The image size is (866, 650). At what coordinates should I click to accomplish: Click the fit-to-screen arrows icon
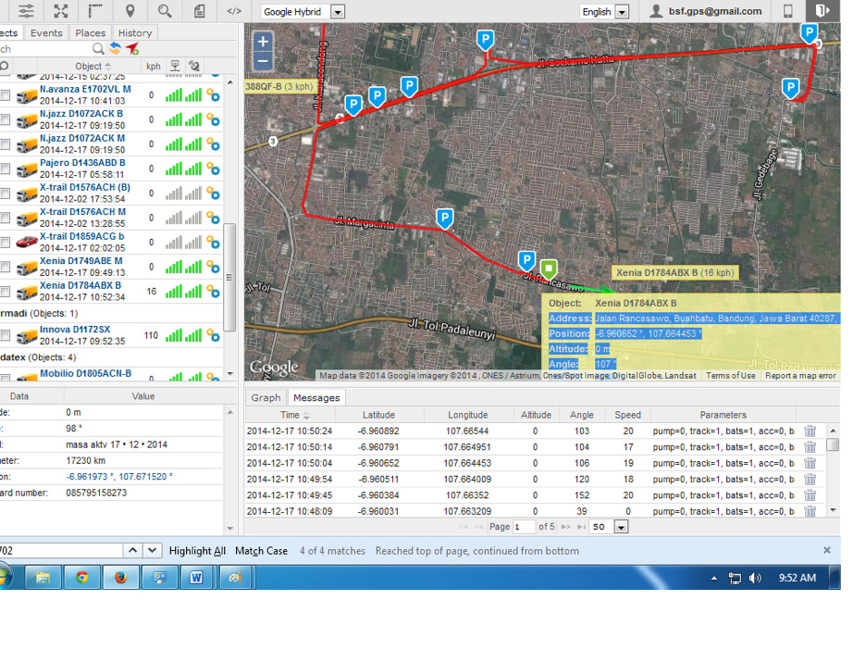pyautogui.click(x=61, y=10)
